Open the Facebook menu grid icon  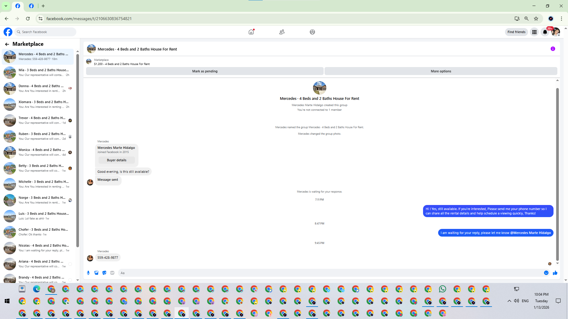point(534,32)
